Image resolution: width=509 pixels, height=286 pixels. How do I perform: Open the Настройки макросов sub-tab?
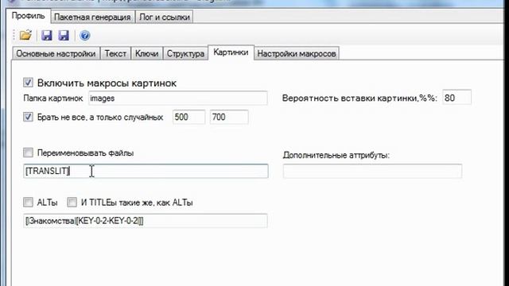pyautogui.click(x=297, y=53)
